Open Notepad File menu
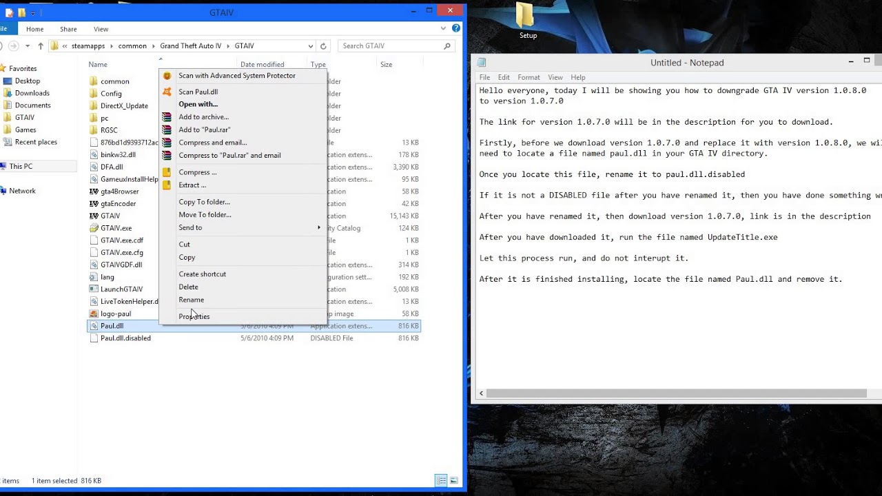Viewport: 882px width, 496px height. click(484, 77)
